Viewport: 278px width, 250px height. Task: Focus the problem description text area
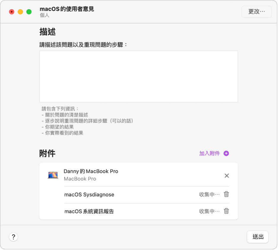(139, 76)
